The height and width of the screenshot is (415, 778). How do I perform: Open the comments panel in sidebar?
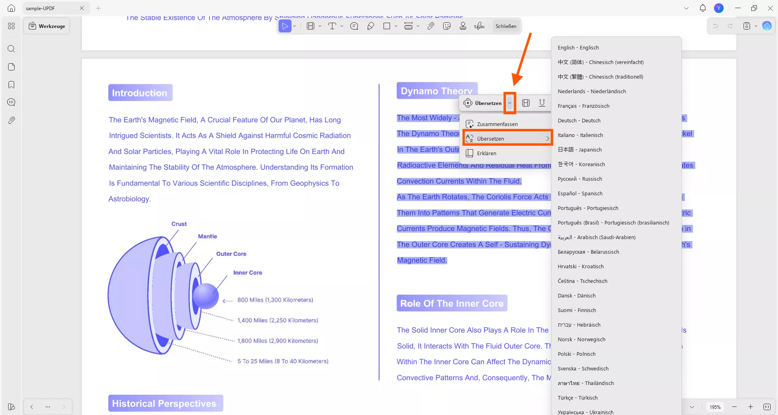pos(11,102)
